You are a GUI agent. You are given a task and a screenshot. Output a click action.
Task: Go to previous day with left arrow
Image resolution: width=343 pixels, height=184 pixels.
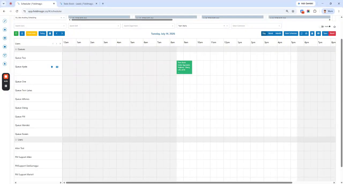pyautogui.click(x=57, y=33)
